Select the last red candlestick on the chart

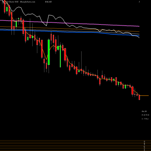point(139,97)
